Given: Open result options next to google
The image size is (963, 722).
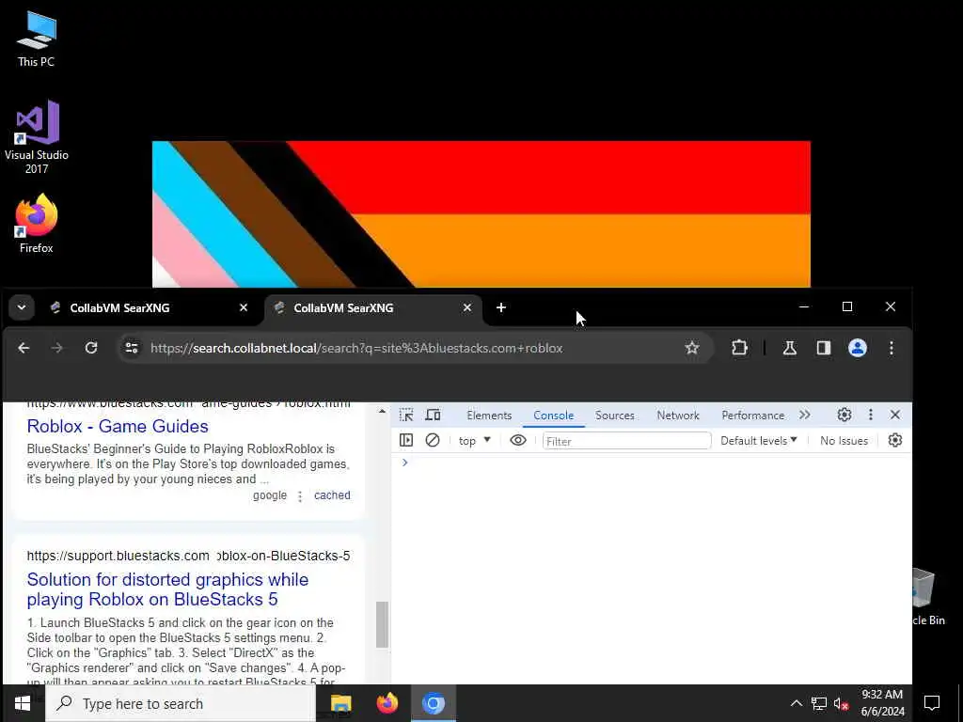Looking at the screenshot, I should 300,496.
